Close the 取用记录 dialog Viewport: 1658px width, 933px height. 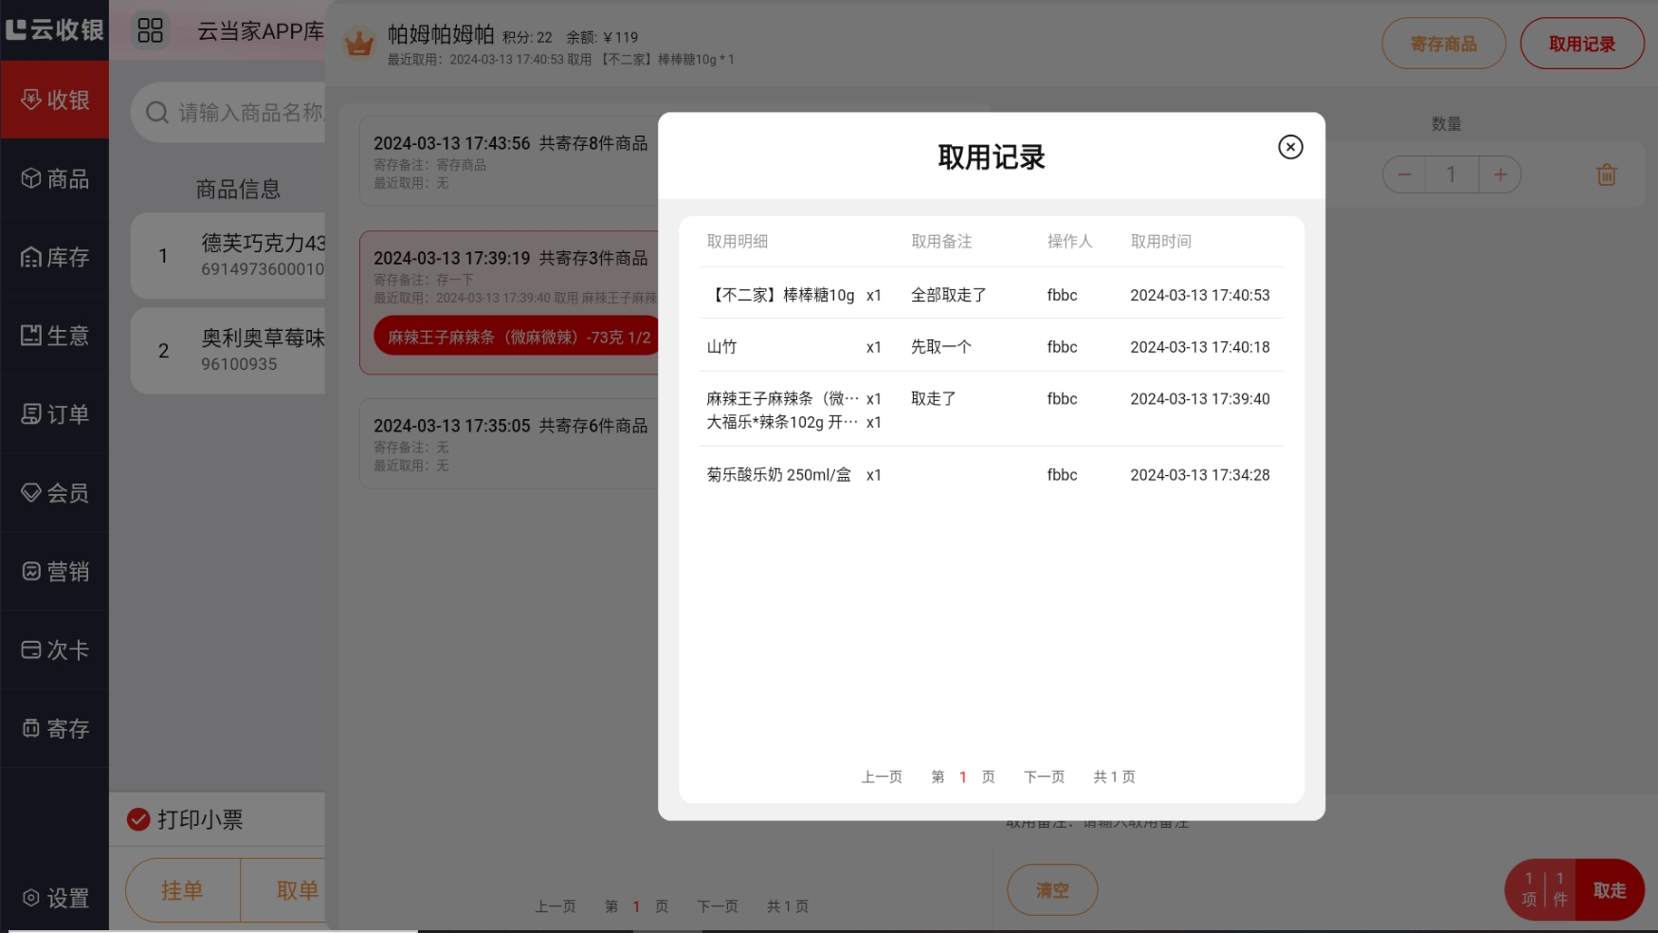pos(1289,147)
